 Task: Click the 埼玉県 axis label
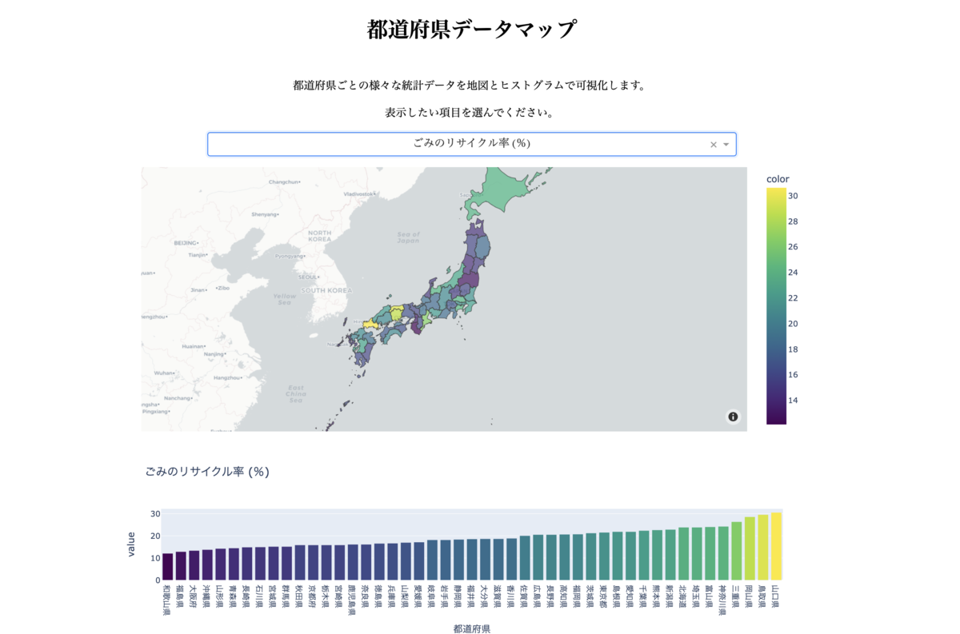point(697,596)
